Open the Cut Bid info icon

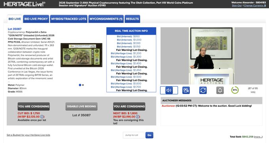[x=42, y=117]
